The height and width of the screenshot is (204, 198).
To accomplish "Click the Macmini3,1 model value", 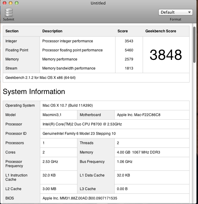I will pos(52,115).
